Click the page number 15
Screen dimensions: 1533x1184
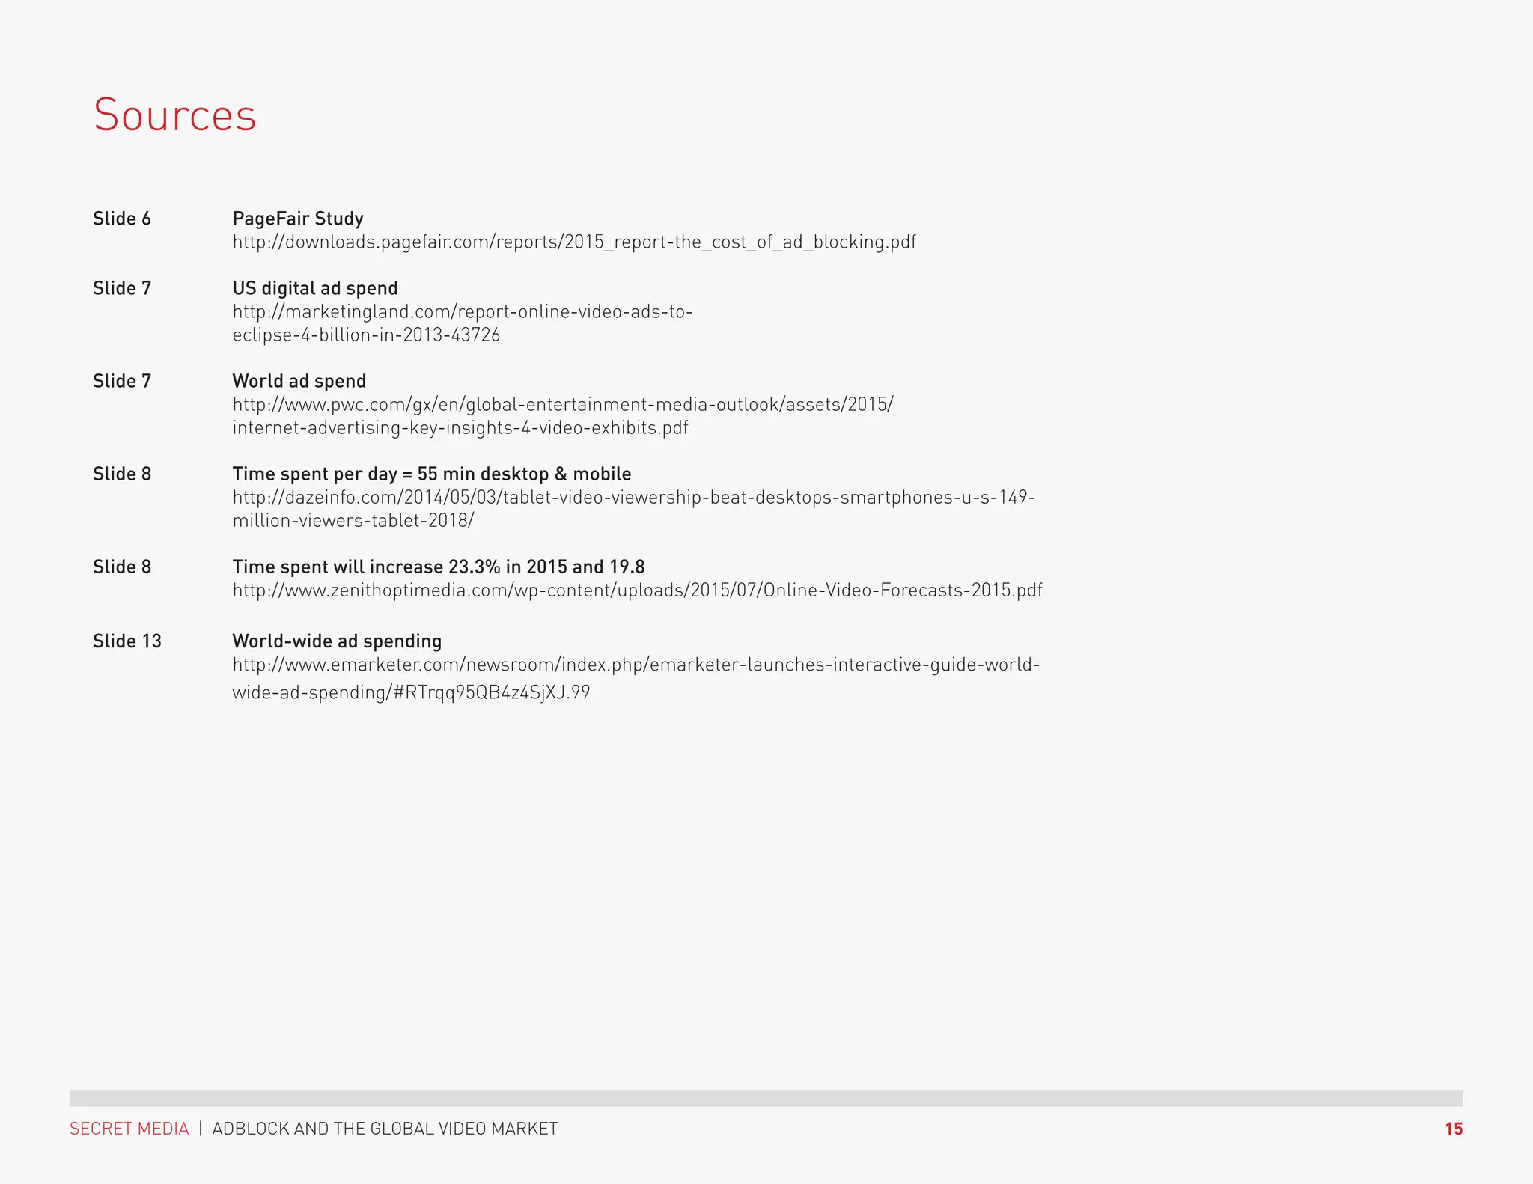1454,1129
